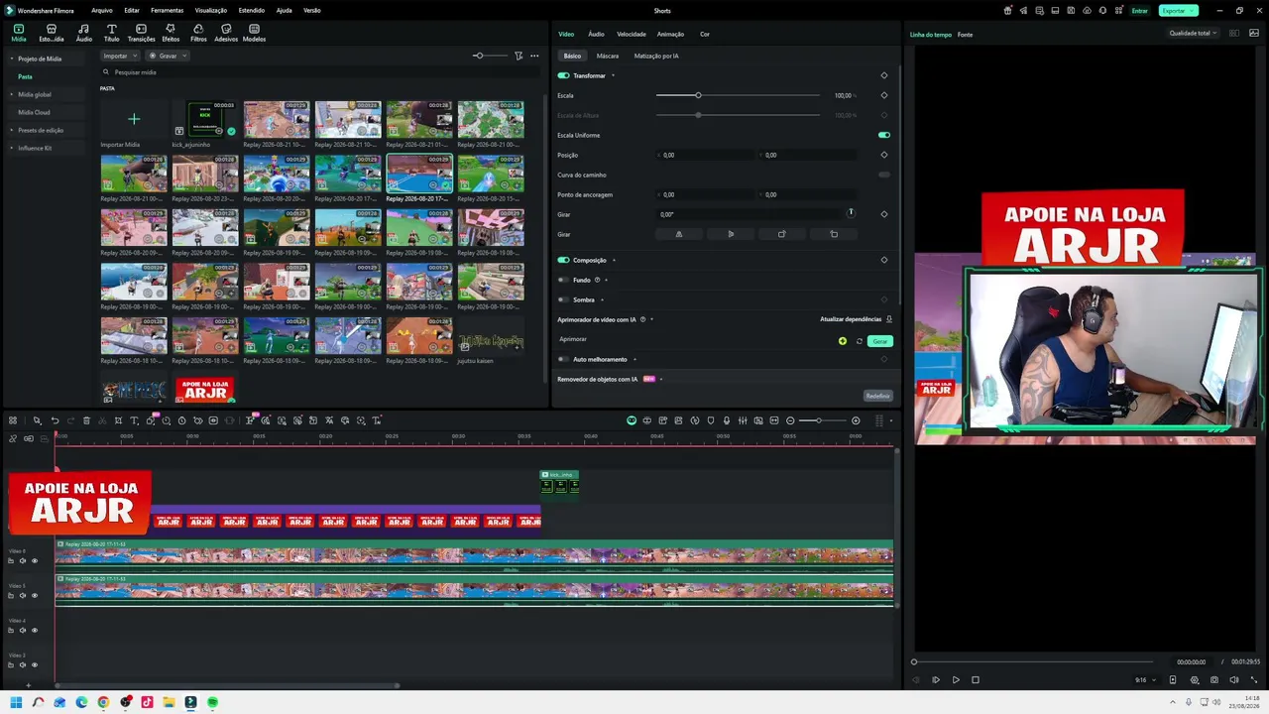Undo the last timeline action
This screenshot has height=714, width=1269.
(x=55, y=420)
